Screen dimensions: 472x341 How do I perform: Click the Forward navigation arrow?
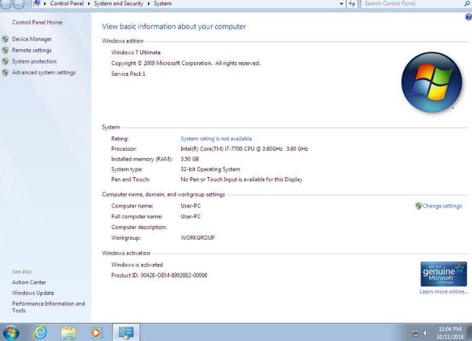pyautogui.click(x=19, y=4)
